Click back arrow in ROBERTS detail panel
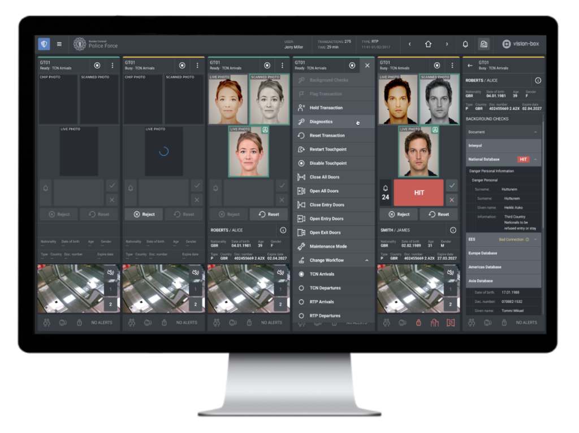Viewport: 579px width, 433px height. 469,66
